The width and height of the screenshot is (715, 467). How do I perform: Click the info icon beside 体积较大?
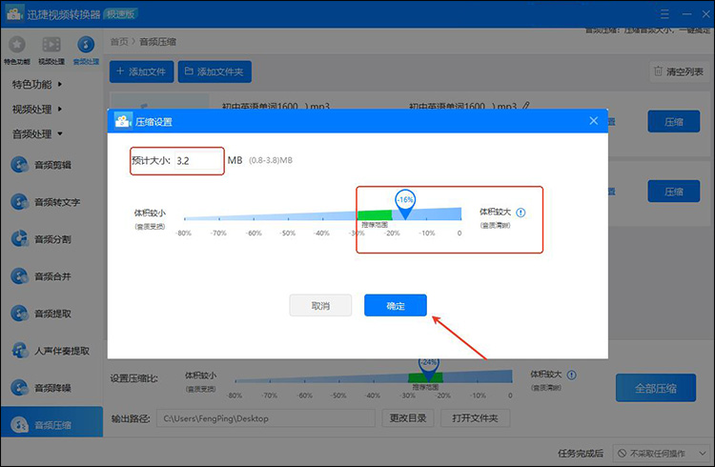521,213
